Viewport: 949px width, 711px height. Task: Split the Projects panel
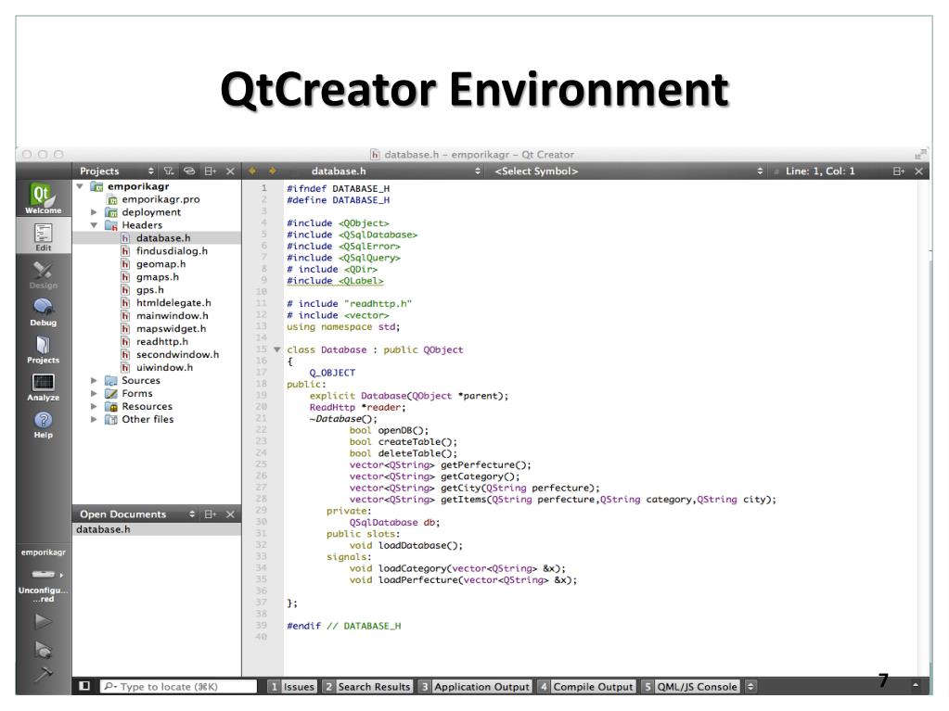pyautogui.click(x=210, y=171)
